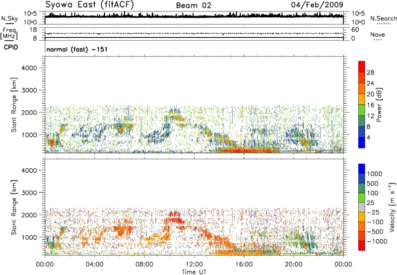Image resolution: width=397 pixels, height=275 pixels.
Task: Pick the gray segment of the Velocity colorbar
Action: tap(362, 207)
